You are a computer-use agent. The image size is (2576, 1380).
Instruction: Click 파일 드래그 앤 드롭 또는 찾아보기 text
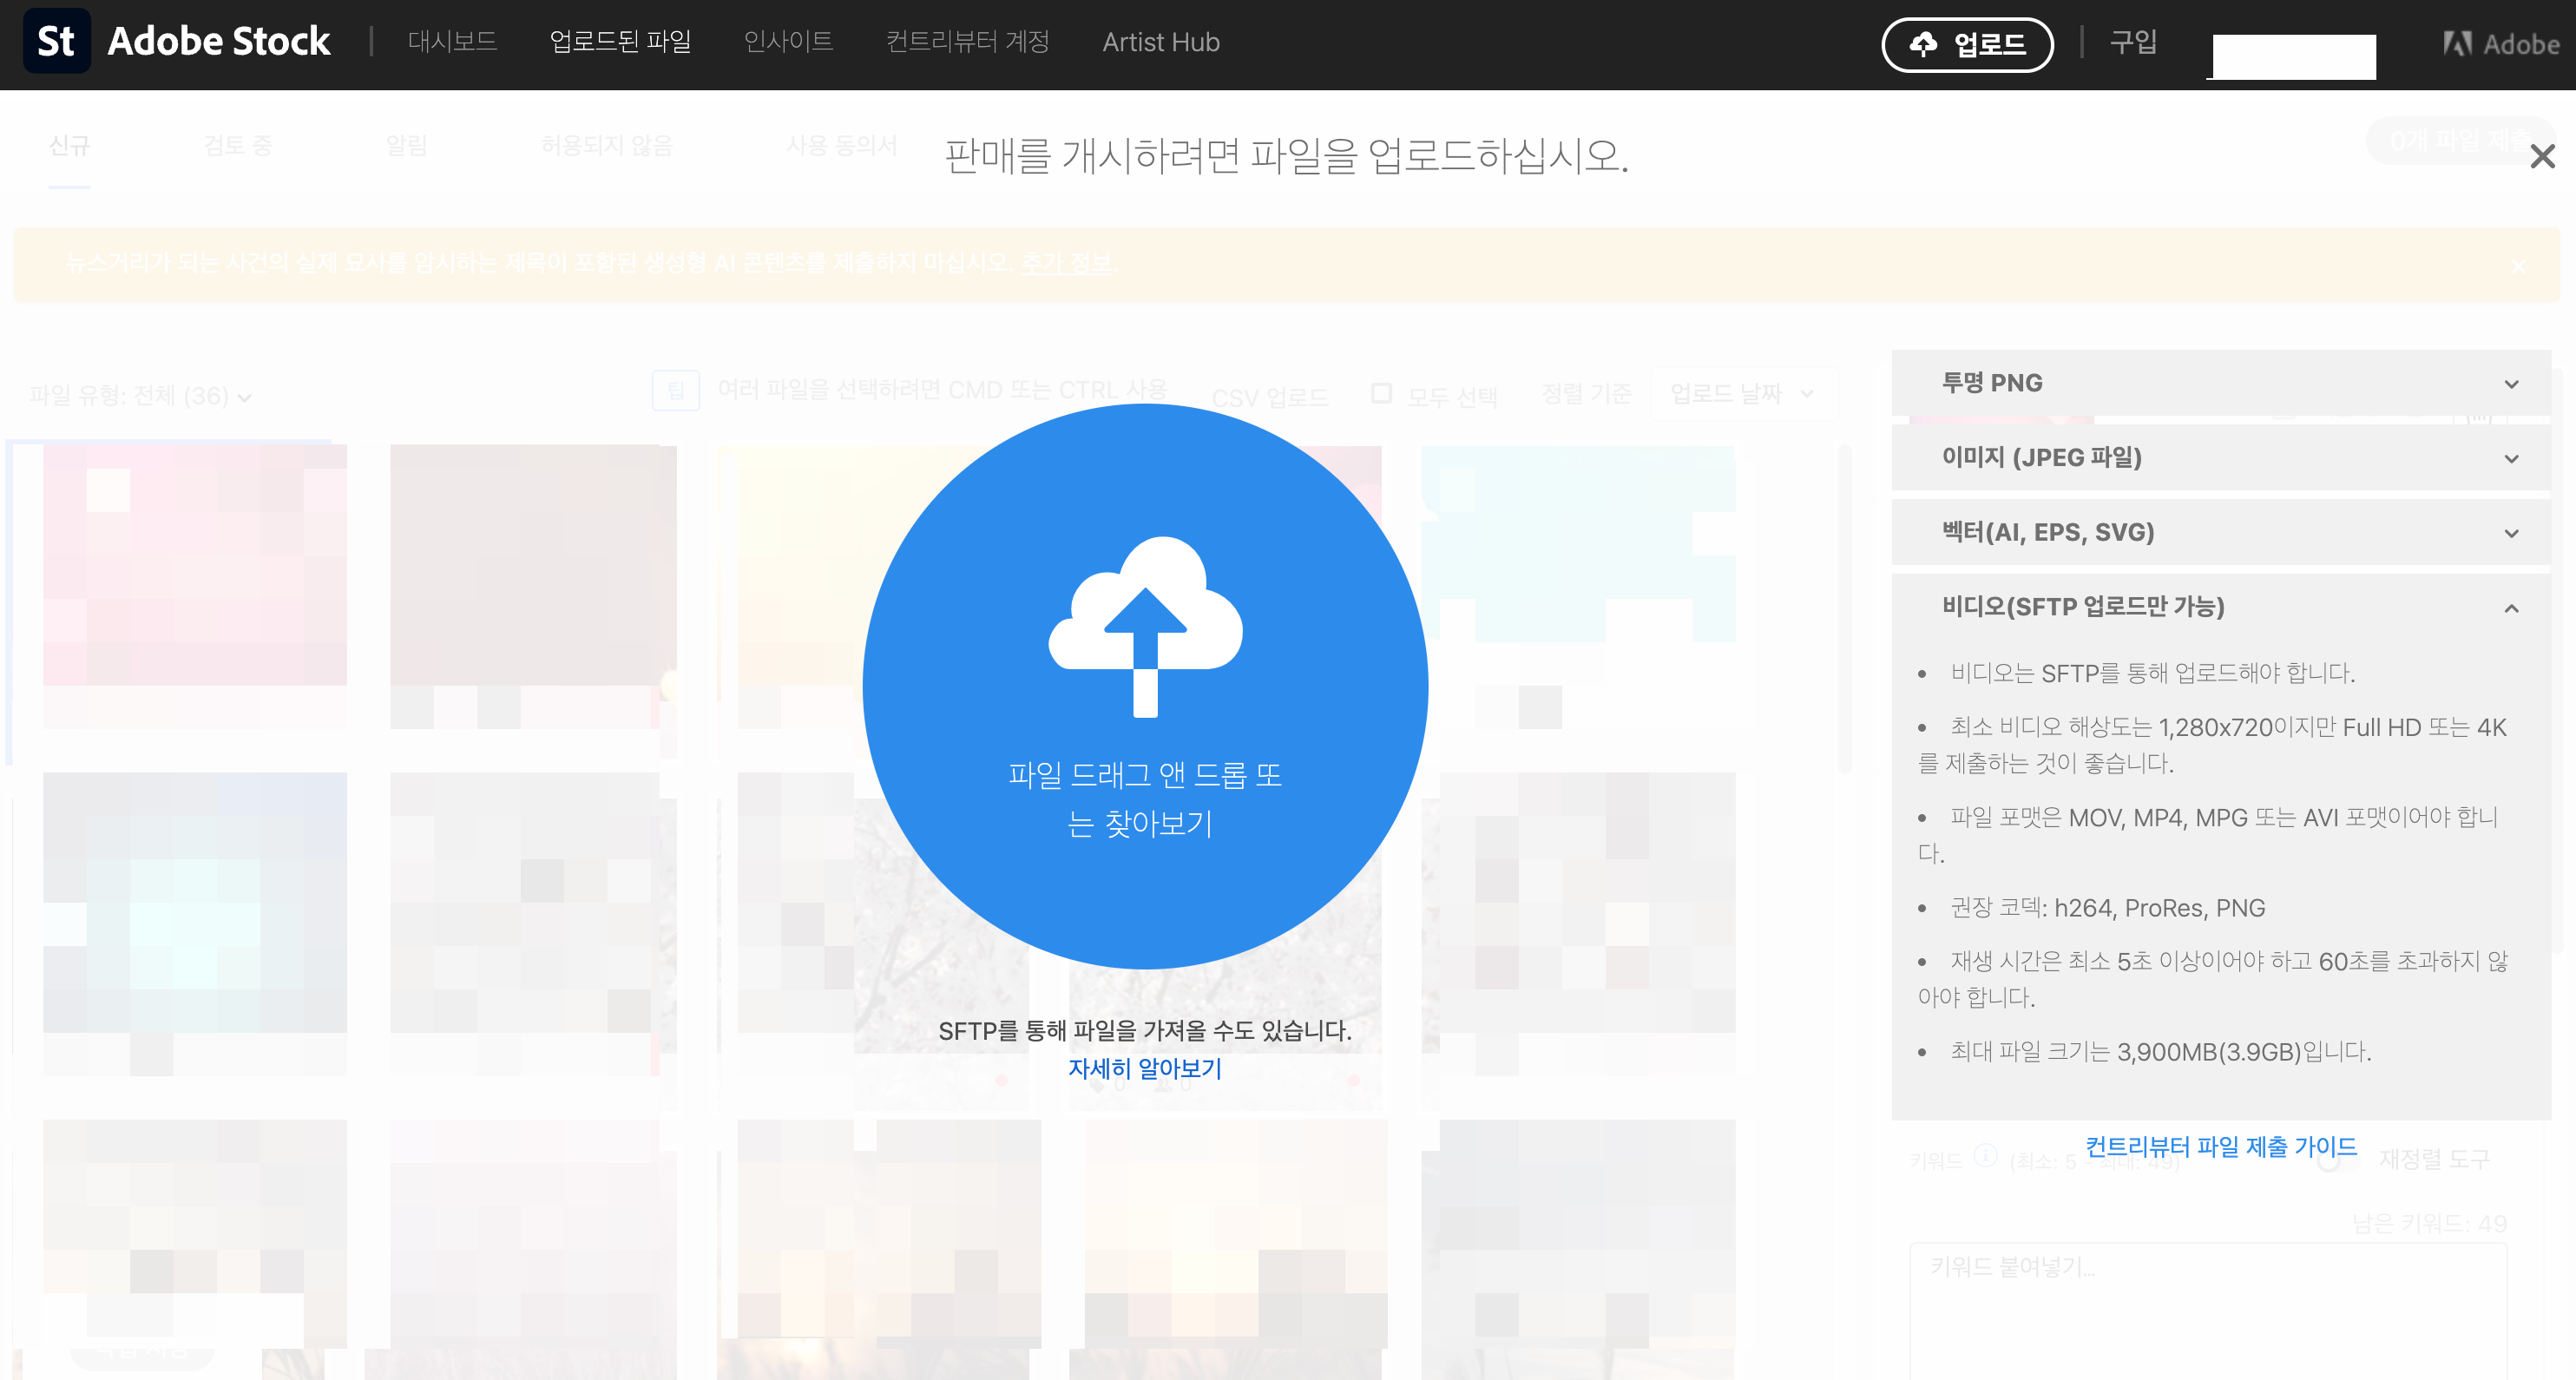coord(1145,799)
